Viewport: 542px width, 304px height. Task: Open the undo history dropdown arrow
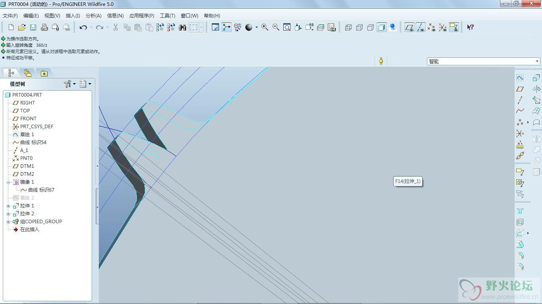[91, 27]
